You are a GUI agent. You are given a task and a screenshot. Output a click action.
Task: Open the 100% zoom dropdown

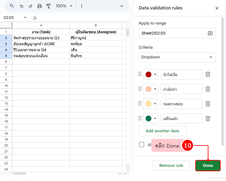(x=64, y=6)
